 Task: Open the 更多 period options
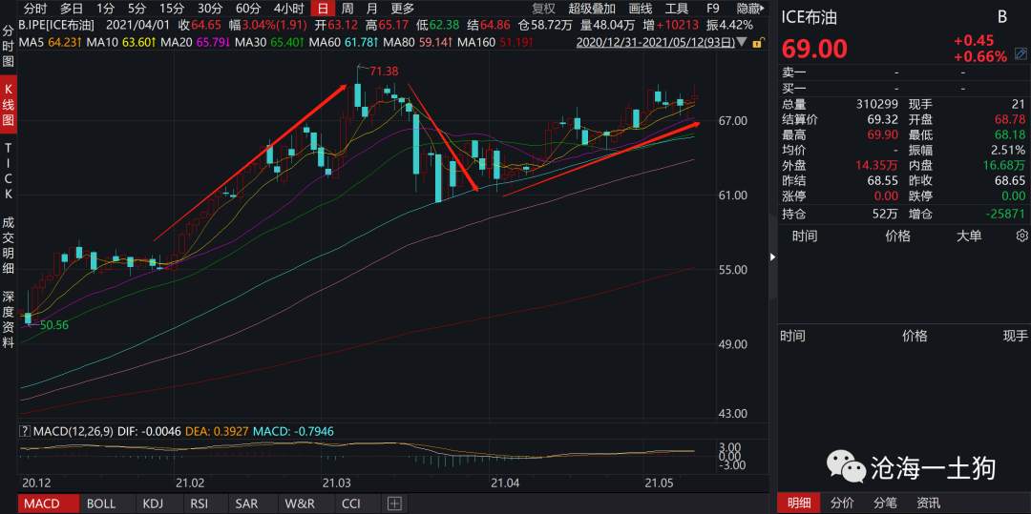pyautogui.click(x=403, y=9)
